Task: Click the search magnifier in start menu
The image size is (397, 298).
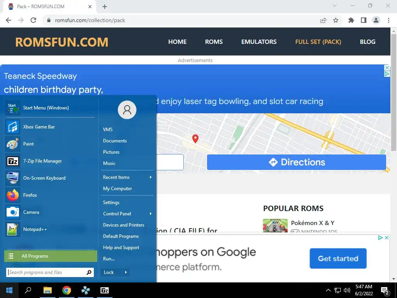Action: point(89,272)
